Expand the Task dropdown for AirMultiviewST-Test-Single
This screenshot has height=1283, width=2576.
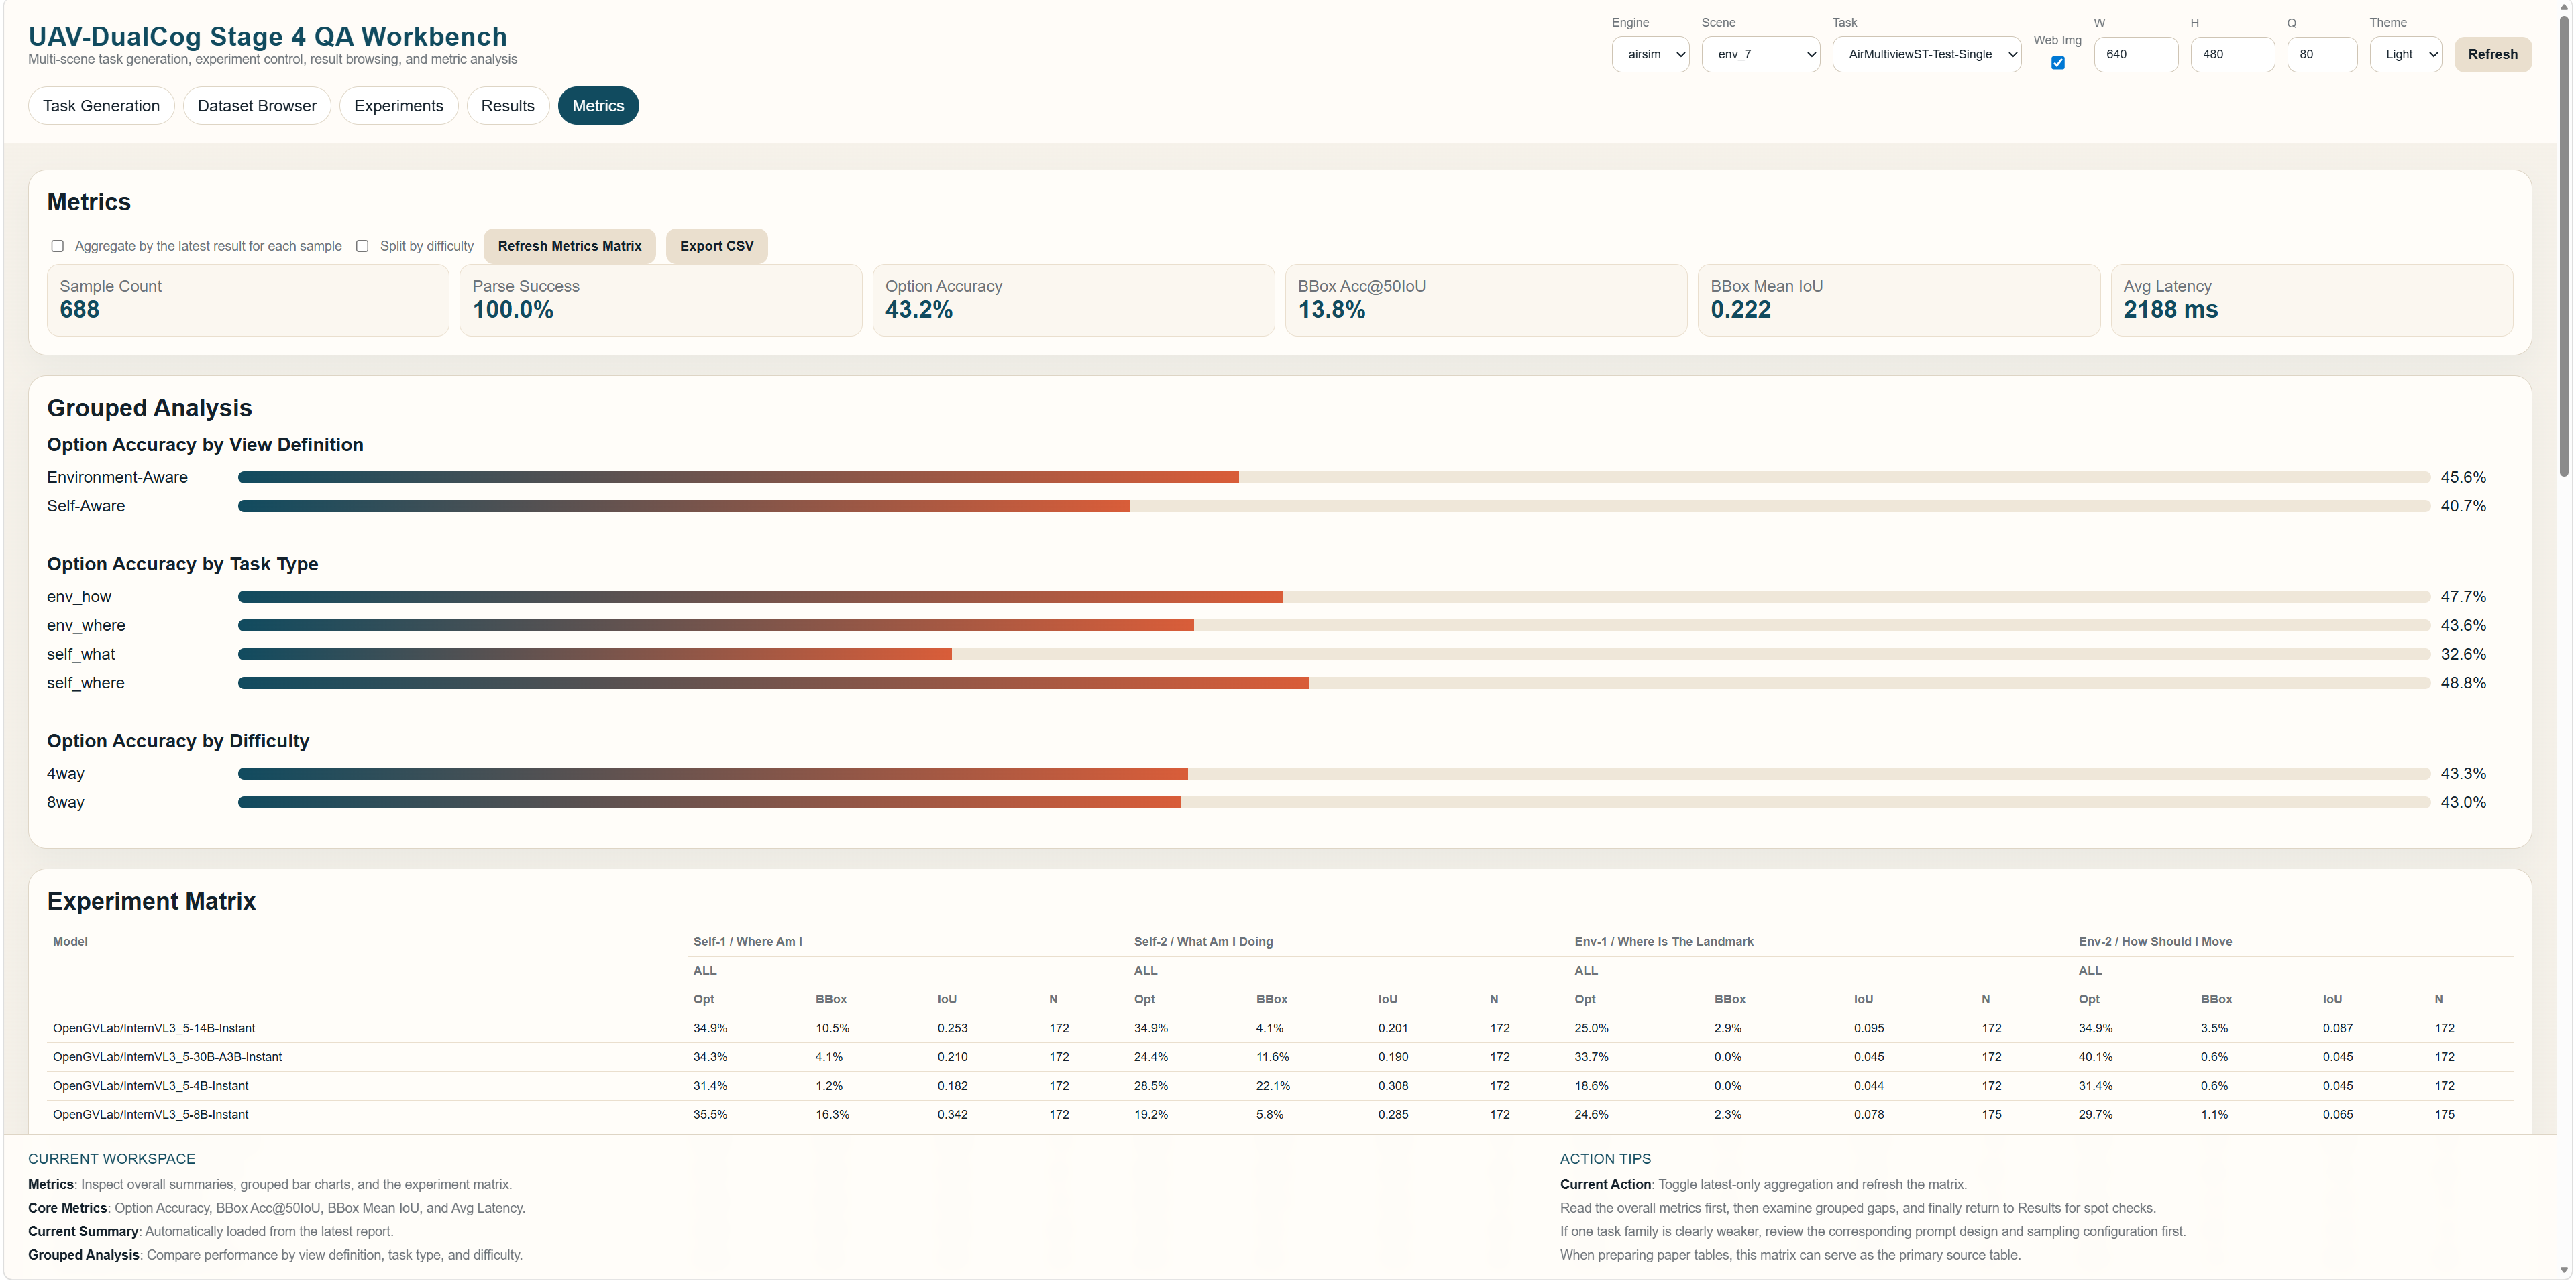coord(1927,54)
